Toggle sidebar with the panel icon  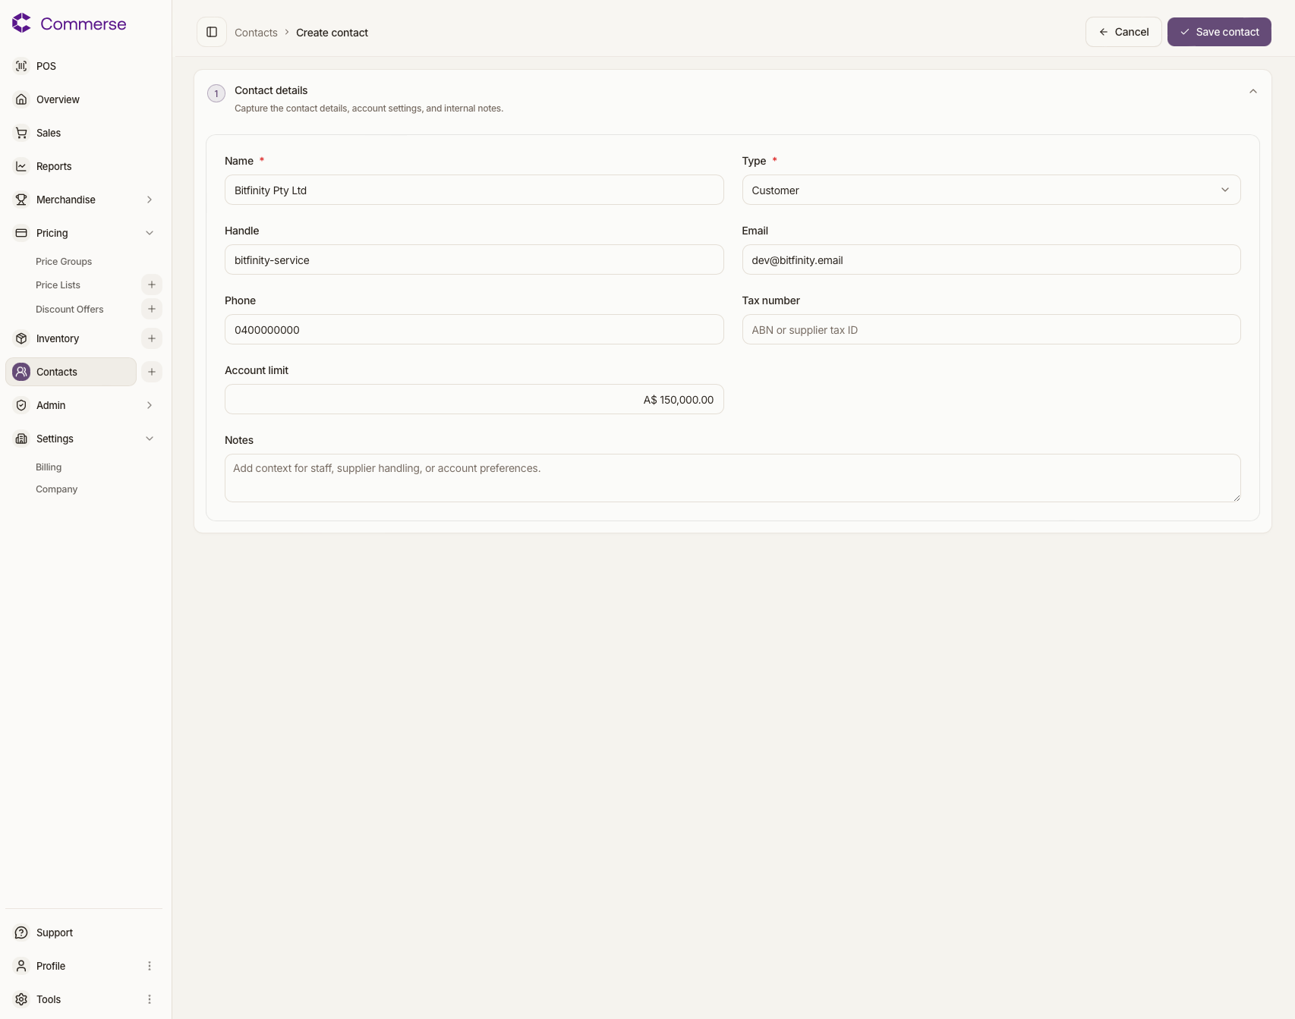click(x=212, y=32)
